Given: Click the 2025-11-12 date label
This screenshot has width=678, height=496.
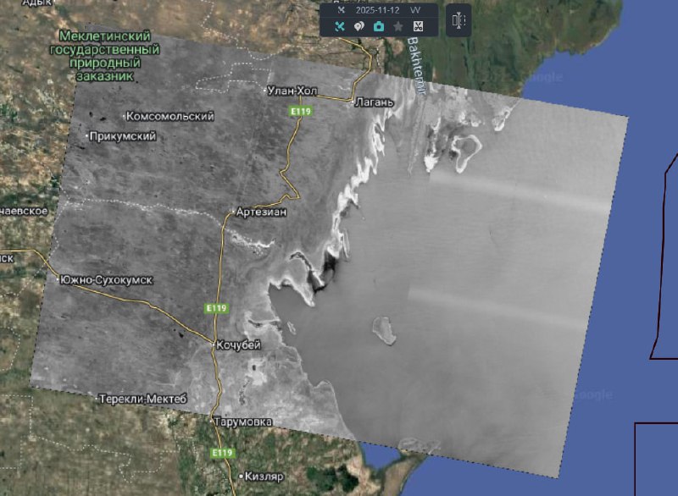Looking at the screenshot, I should 377,10.
